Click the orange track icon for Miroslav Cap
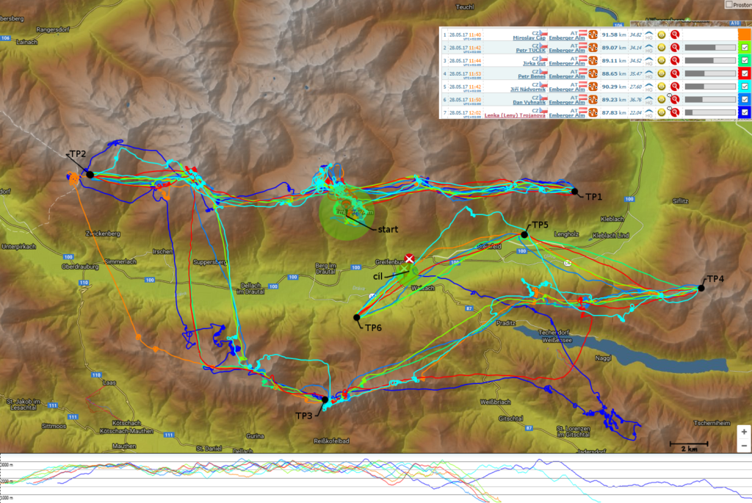 pos(591,35)
